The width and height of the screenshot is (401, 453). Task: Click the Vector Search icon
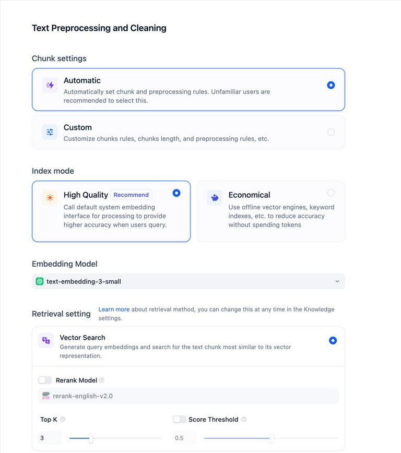(x=46, y=340)
